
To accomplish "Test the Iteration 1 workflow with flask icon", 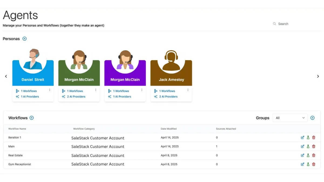I will 308,137.
